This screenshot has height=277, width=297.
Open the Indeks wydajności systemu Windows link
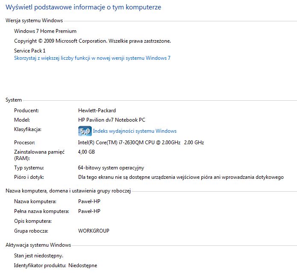(135, 131)
